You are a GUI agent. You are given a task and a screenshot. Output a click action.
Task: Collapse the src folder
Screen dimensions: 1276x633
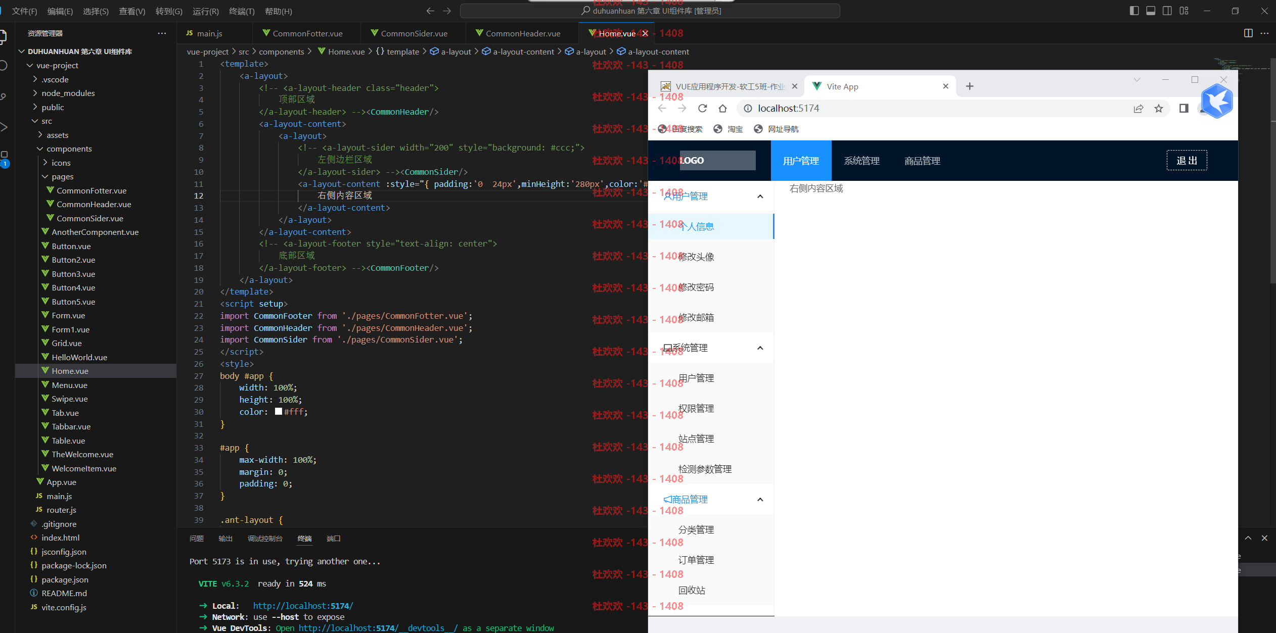click(47, 121)
